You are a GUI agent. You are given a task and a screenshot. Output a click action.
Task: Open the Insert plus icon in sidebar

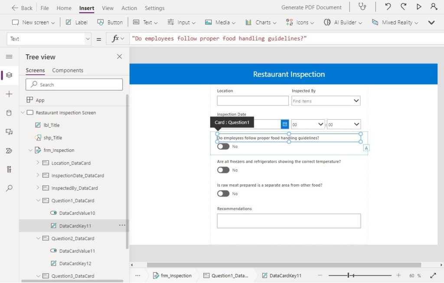pyautogui.click(x=9, y=94)
